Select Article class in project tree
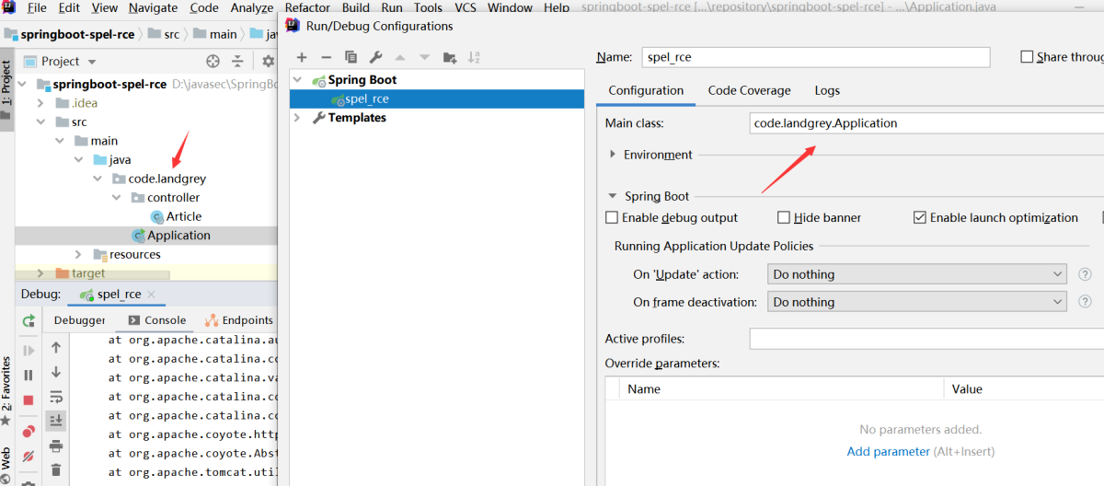1104x486 pixels. (x=183, y=216)
